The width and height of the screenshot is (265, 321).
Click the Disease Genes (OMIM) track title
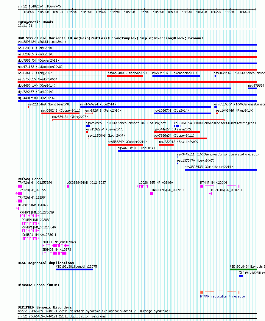click(38, 285)
